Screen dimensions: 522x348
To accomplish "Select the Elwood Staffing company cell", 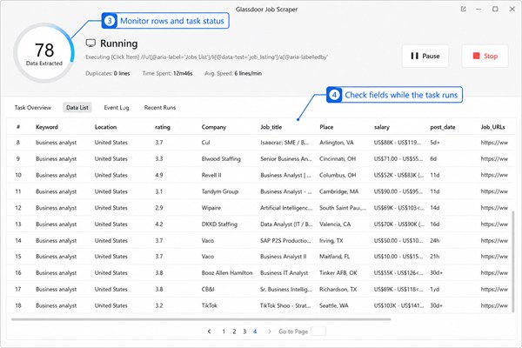I will (x=221, y=159).
